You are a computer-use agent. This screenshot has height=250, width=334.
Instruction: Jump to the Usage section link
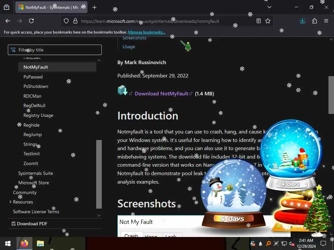pyautogui.click(x=129, y=47)
